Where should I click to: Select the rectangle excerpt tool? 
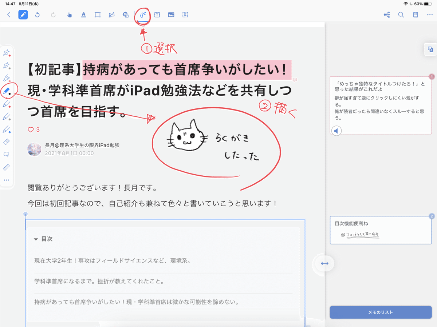click(x=97, y=15)
